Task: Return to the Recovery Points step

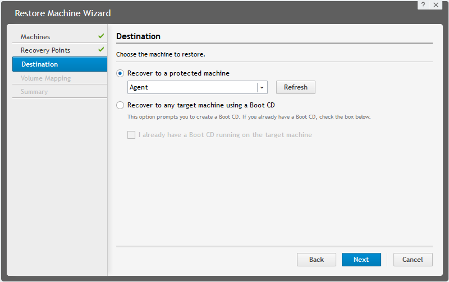Action: coord(45,50)
